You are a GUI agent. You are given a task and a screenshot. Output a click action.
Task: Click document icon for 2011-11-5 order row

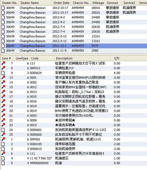(x=3, y=51)
